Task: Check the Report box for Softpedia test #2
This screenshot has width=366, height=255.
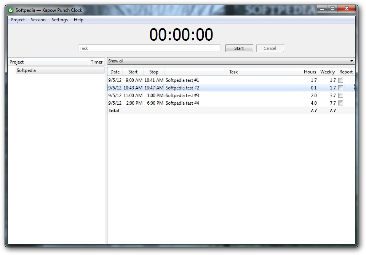Action: pyautogui.click(x=341, y=88)
